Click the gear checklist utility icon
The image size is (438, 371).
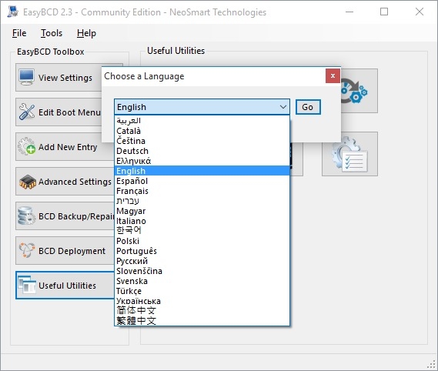(x=349, y=154)
